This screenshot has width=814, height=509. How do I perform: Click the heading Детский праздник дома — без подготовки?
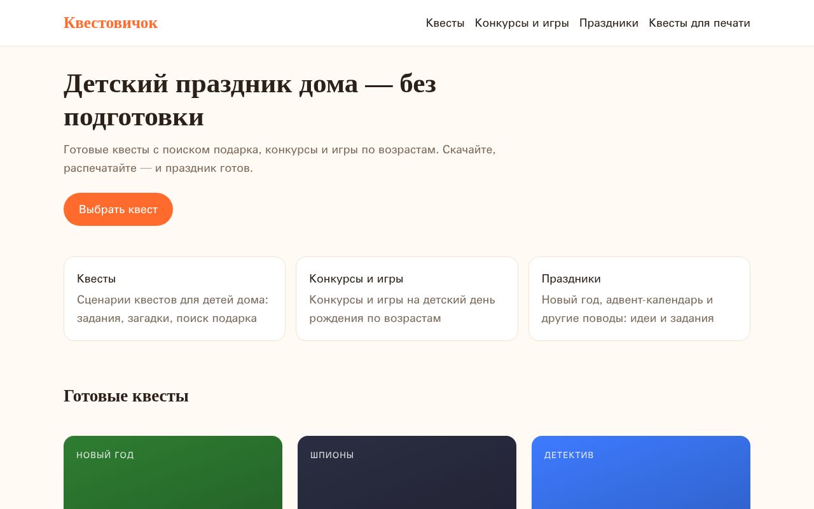250,100
